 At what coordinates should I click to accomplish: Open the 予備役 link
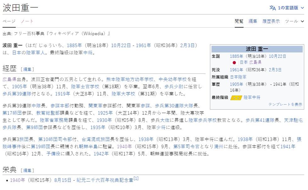point(53,154)
